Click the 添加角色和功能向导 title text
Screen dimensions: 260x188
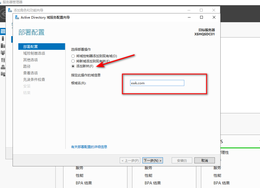click(28, 10)
